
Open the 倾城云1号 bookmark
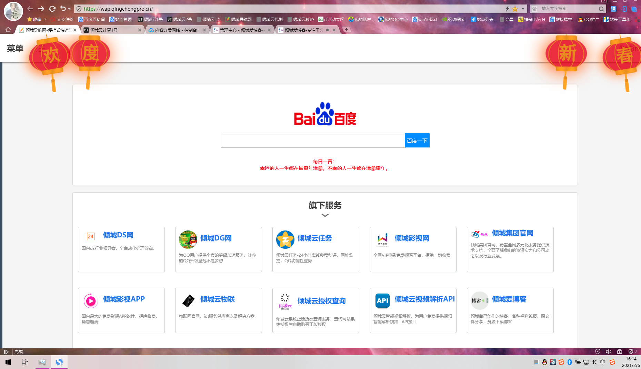point(150,19)
